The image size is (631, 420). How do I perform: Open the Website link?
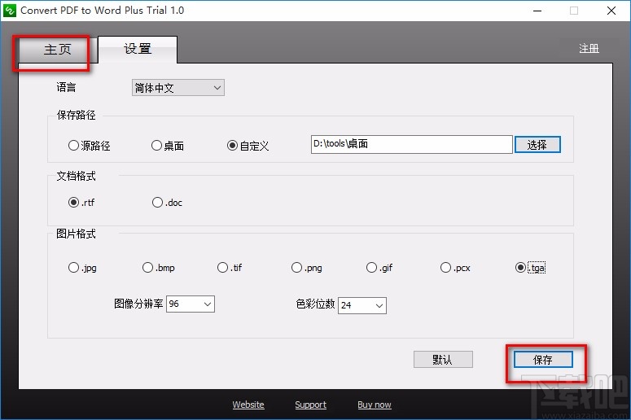(x=248, y=405)
